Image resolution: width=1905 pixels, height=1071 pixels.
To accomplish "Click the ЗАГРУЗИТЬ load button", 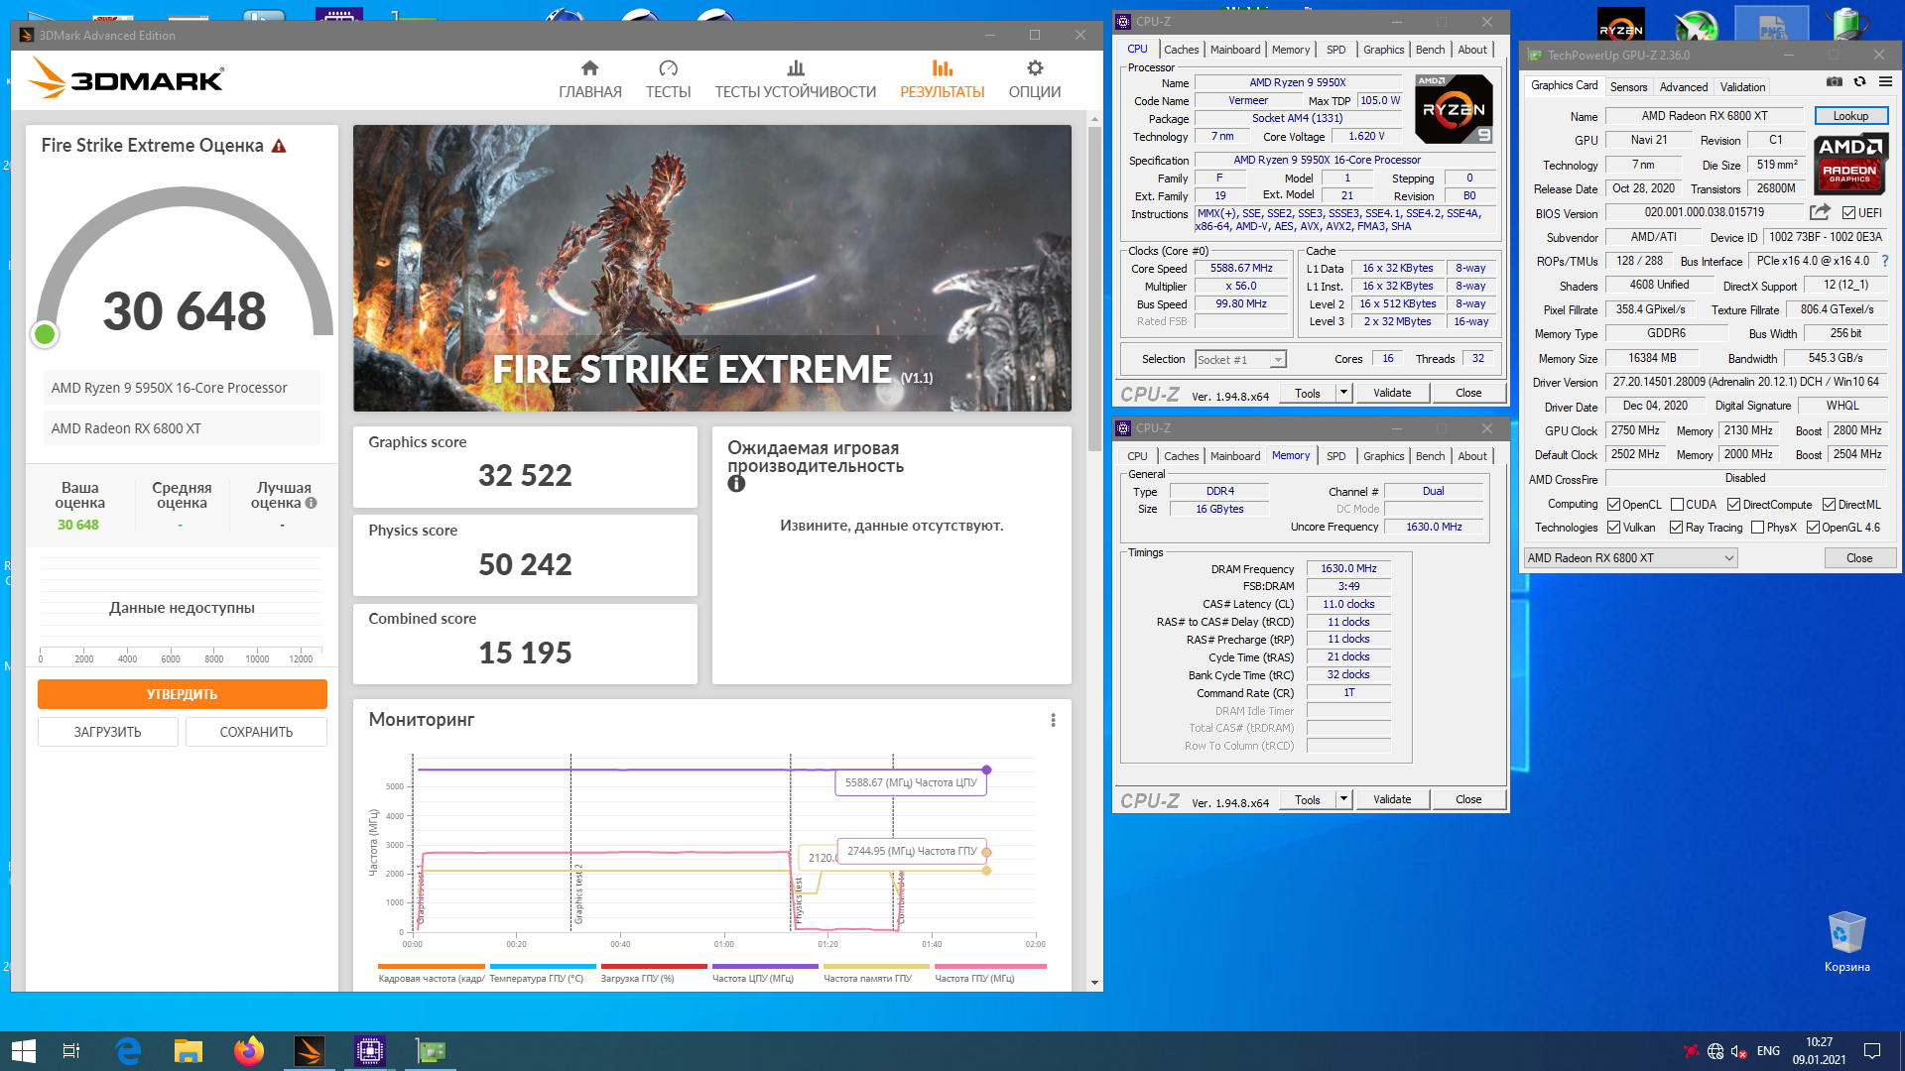I will tap(107, 732).
